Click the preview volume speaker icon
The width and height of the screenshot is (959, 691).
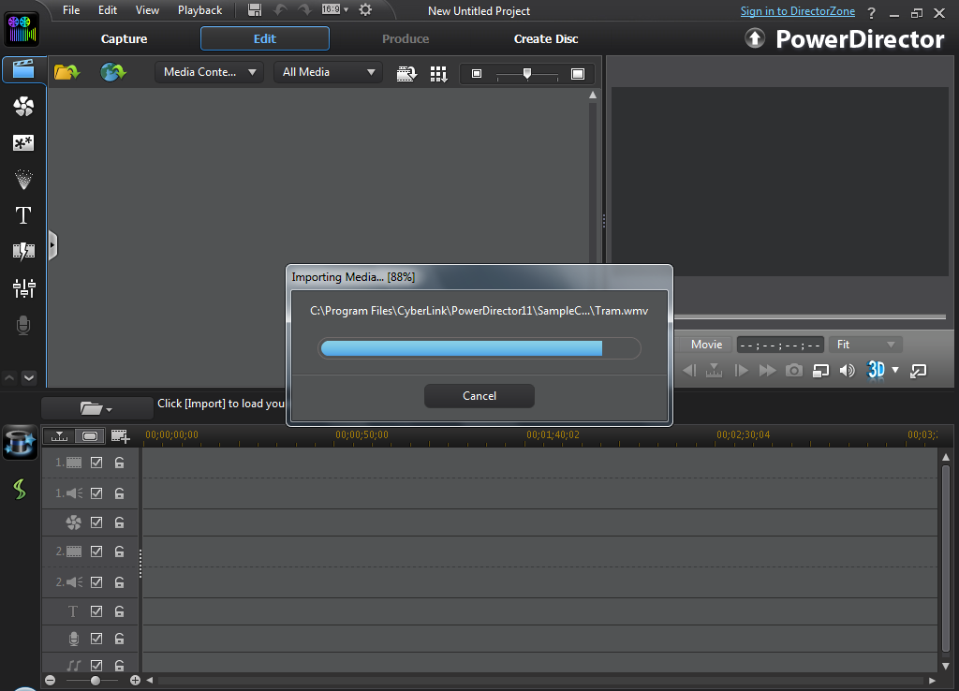pos(847,370)
